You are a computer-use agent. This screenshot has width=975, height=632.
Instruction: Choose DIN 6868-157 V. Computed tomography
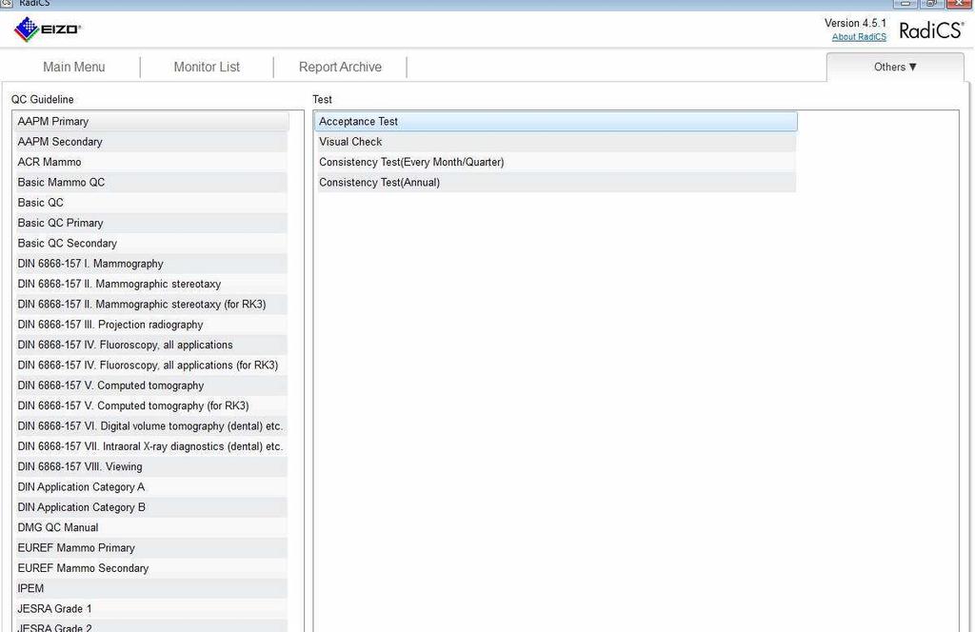(151, 385)
